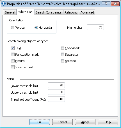Click the 'Threshold coefficient (%):' label

(x=28, y=100)
